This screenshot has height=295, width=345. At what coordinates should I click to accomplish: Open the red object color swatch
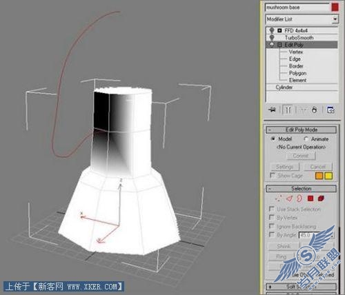(x=335, y=8)
